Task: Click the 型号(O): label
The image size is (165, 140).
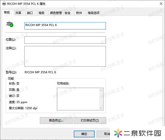Action: (x=11, y=72)
